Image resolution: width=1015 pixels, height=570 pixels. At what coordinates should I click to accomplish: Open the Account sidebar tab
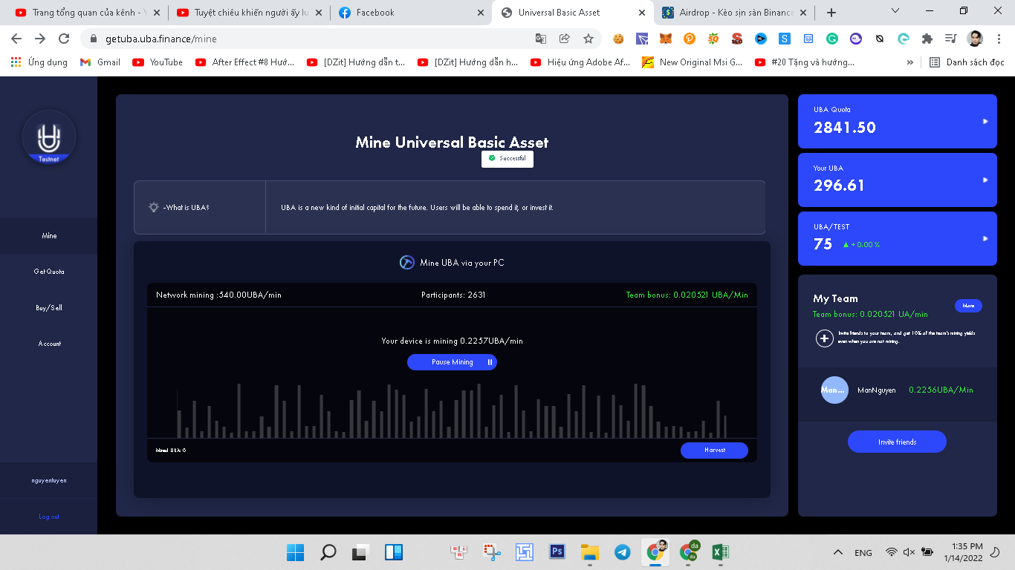(x=49, y=344)
